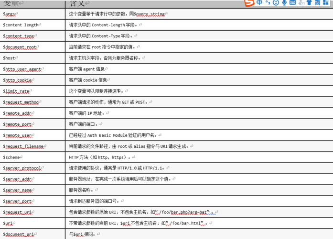Open the skin shirt icon
The image size is (333, 239).
tap(309, 2)
